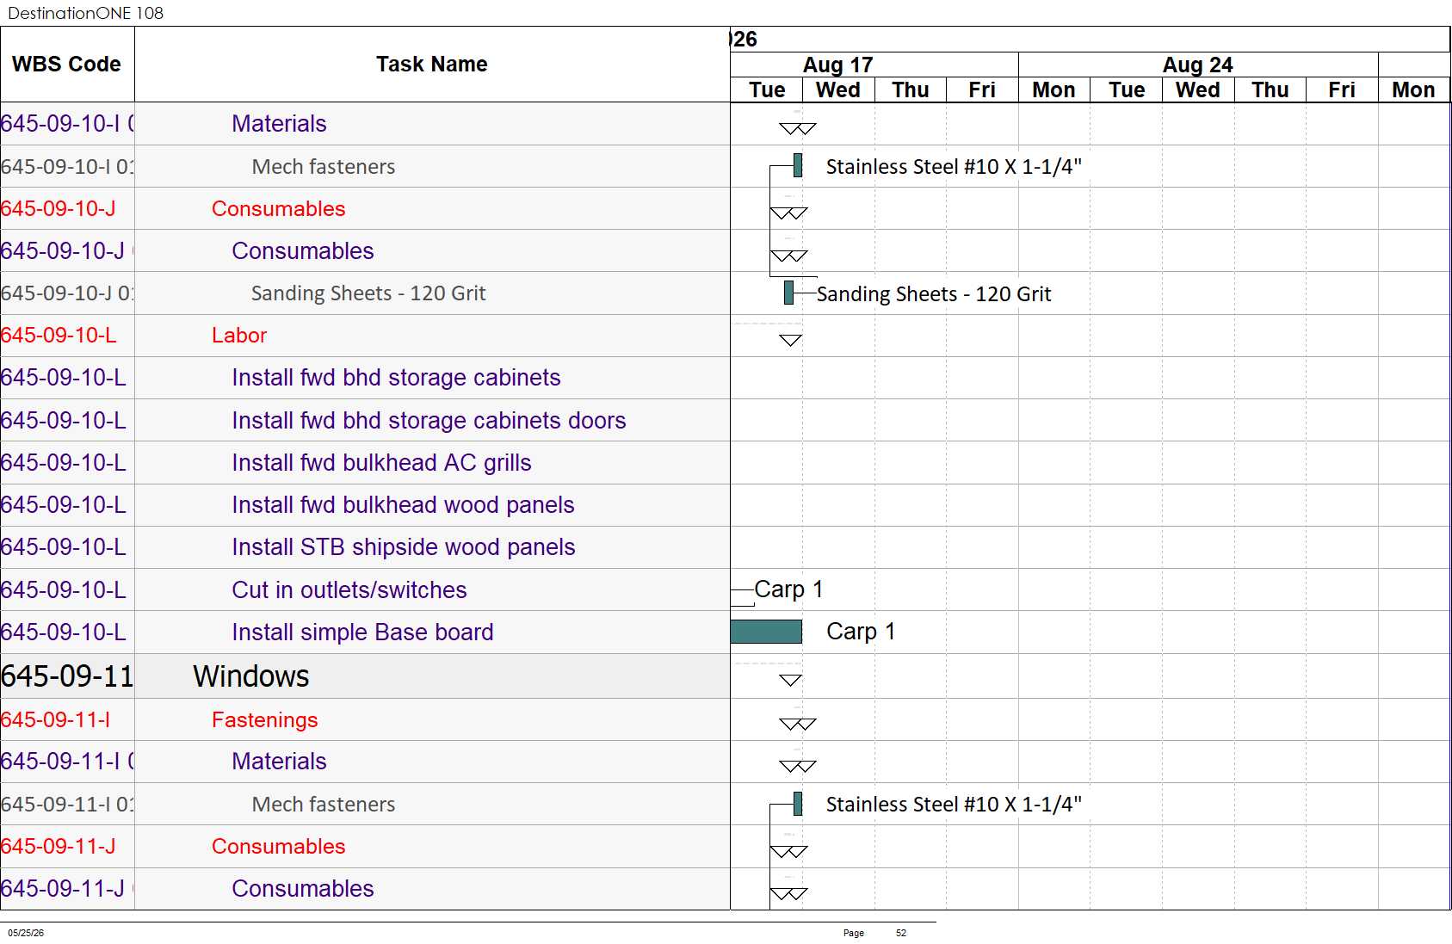
Task: Select the Sanding Sheets 120 Grit task bar
Action: pos(788,293)
